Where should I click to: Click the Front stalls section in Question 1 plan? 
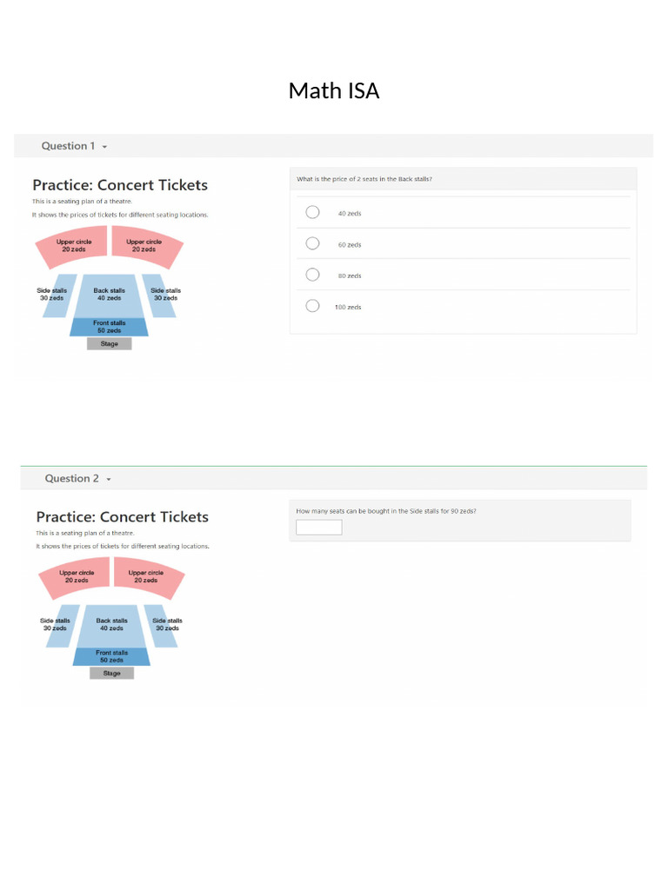point(109,327)
